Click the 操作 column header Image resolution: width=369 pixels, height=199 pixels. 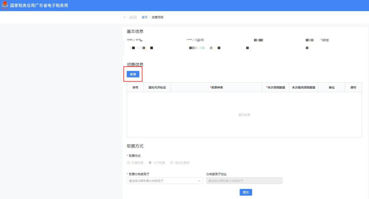coord(353,88)
